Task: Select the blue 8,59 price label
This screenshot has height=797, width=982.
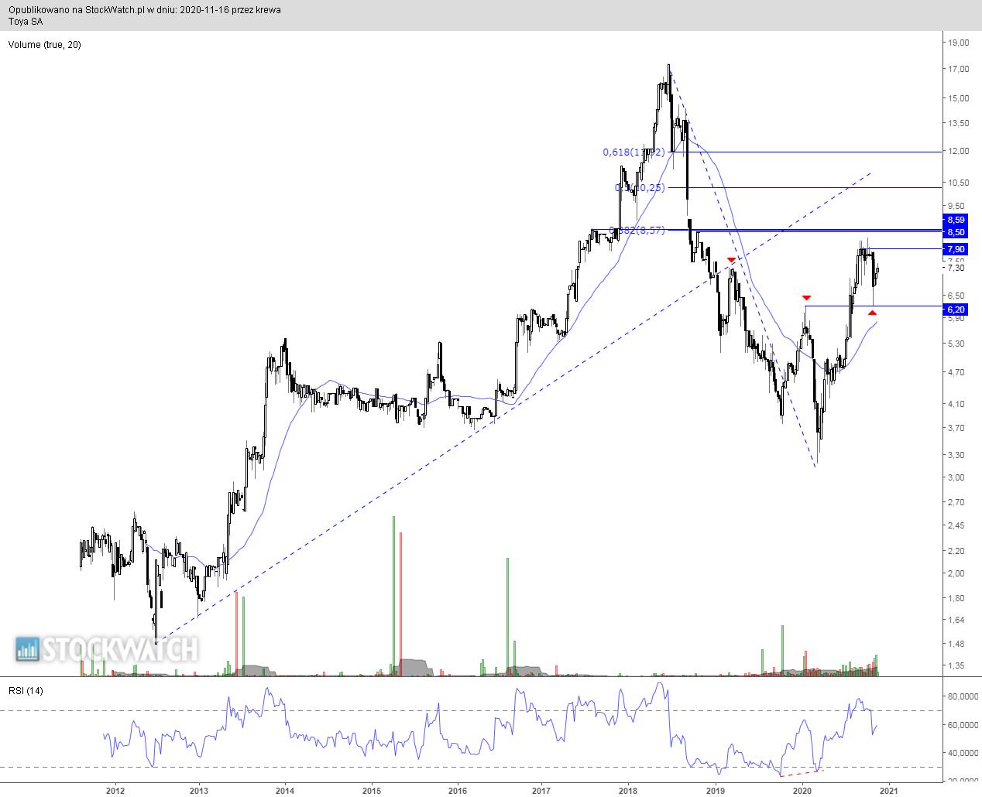Action: (x=955, y=220)
